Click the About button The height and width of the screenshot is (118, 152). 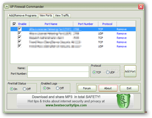click(108, 88)
